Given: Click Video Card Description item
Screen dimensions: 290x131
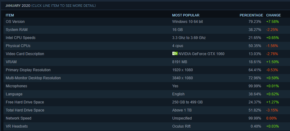Looking at the screenshot, I should (x=25, y=54).
